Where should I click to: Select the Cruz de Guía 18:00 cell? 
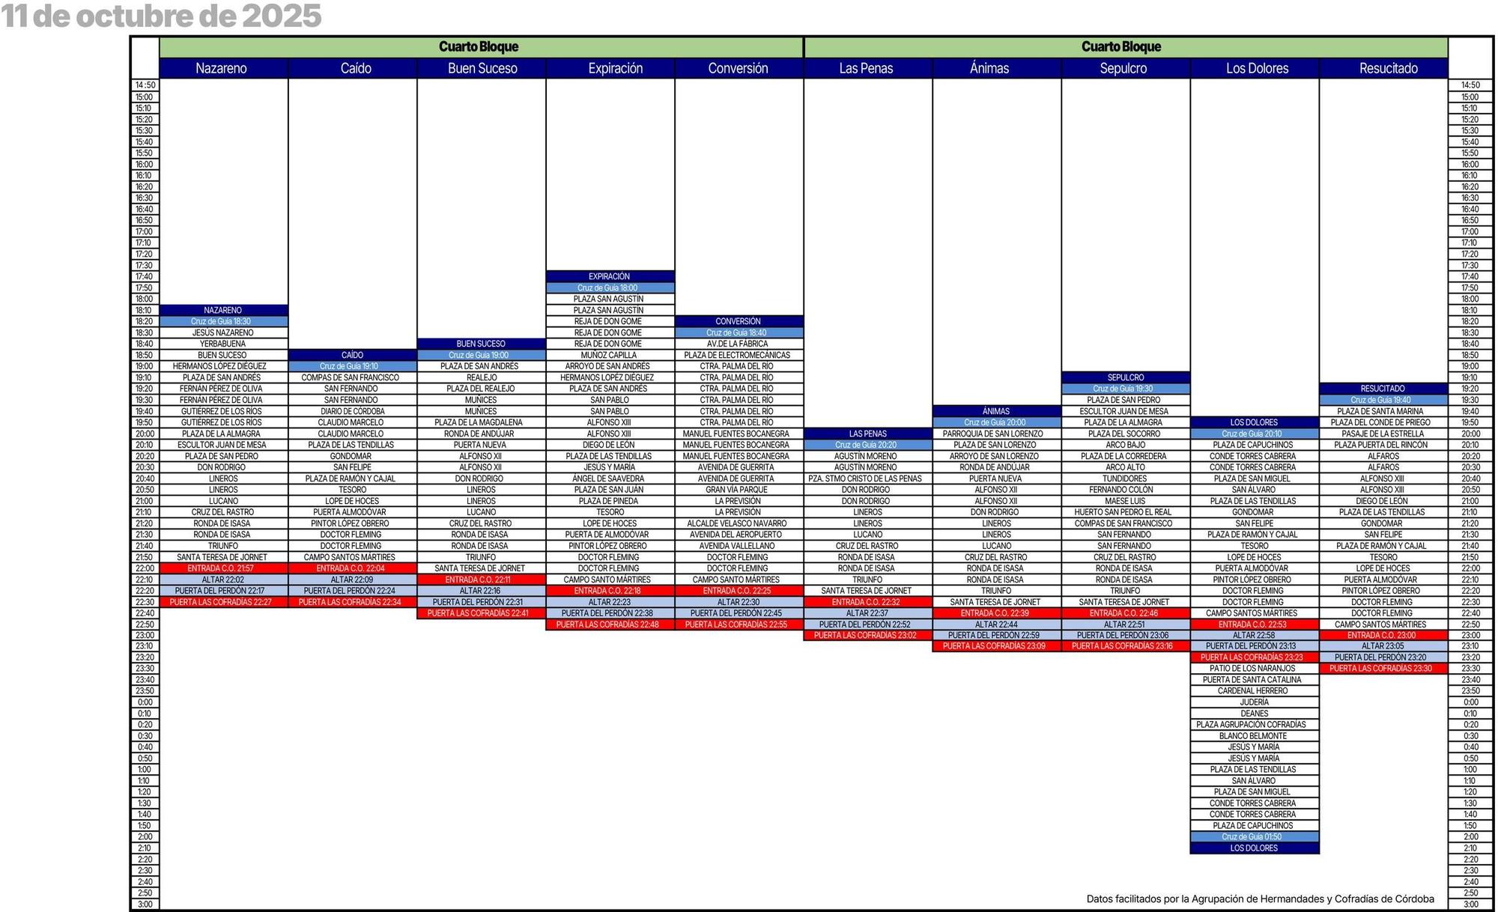click(x=607, y=288)
